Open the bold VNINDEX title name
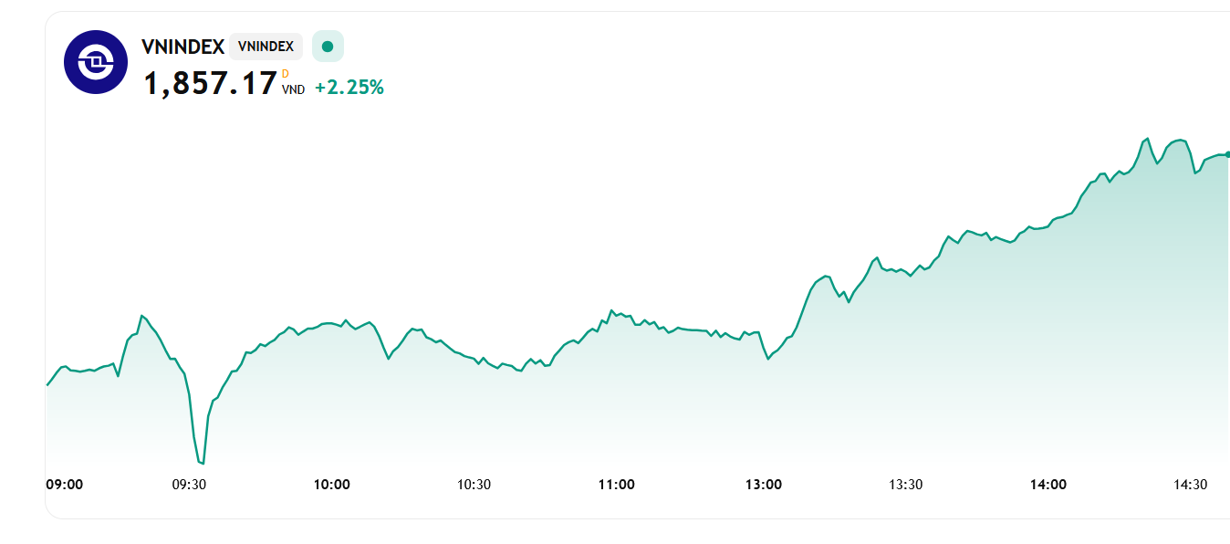1230x544 pixels. pos(182,47)
